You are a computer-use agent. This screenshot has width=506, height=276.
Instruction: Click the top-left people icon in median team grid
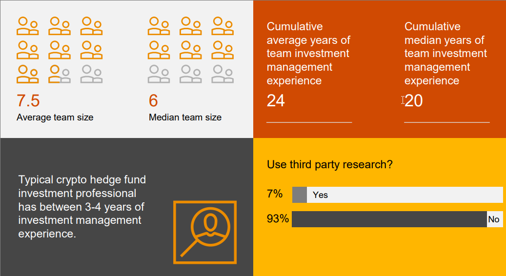(159, 26)
